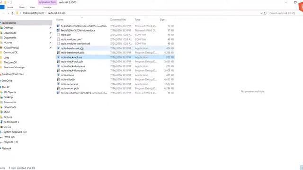Click the redis.windows.conf file name
303x170 pixels.
(71, 39)
